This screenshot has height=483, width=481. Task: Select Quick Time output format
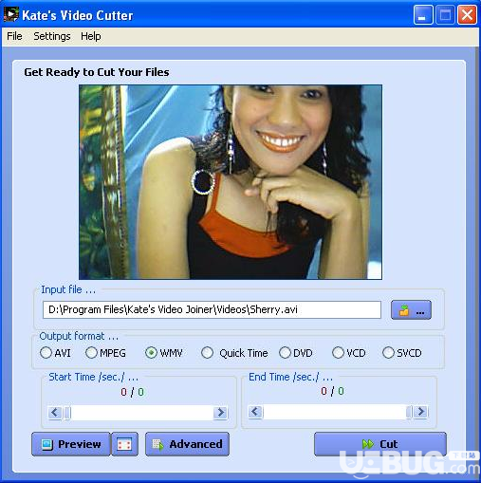point(234,353)
